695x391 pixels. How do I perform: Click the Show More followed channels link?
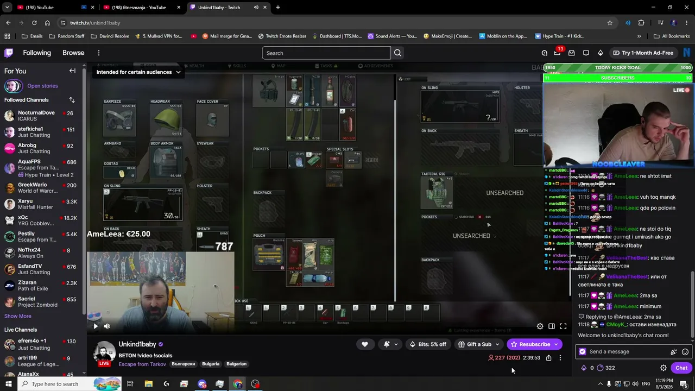pos(18,316)
